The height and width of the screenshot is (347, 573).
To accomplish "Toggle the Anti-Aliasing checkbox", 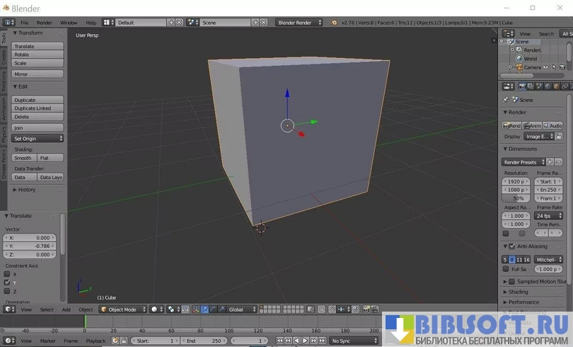I will (x=512, y=246).
